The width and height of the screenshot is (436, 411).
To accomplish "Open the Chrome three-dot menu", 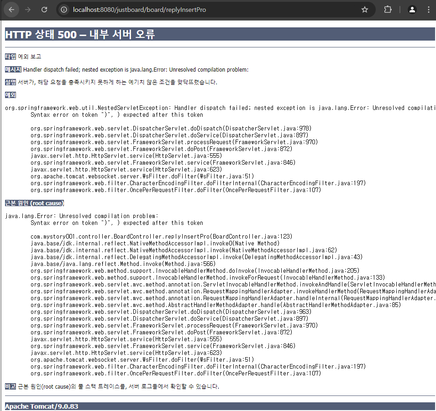I will pyautogui.click(x=429, y=10).
